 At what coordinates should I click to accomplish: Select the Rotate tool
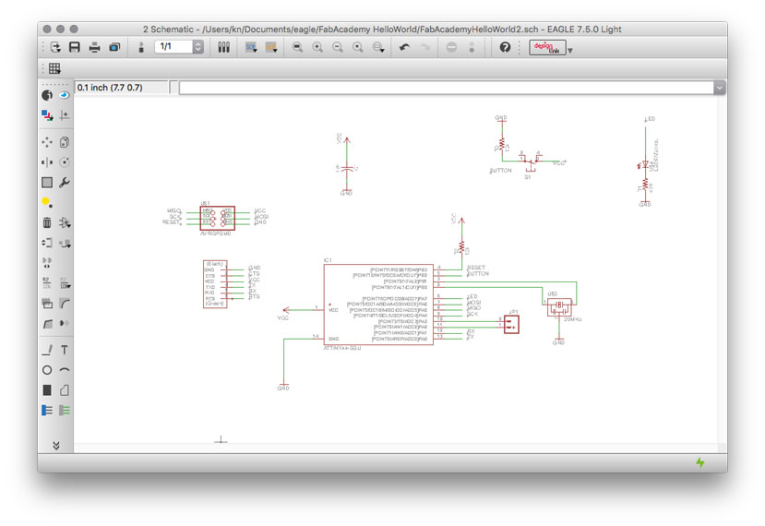click(65, 162)
